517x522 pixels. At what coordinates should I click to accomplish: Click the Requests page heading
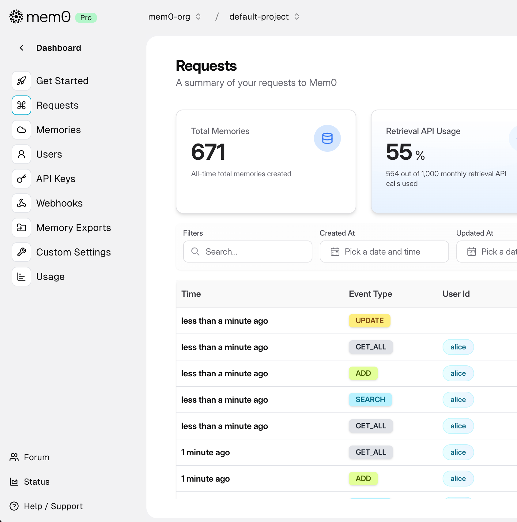pyautogui.click(x=206, y=66)
